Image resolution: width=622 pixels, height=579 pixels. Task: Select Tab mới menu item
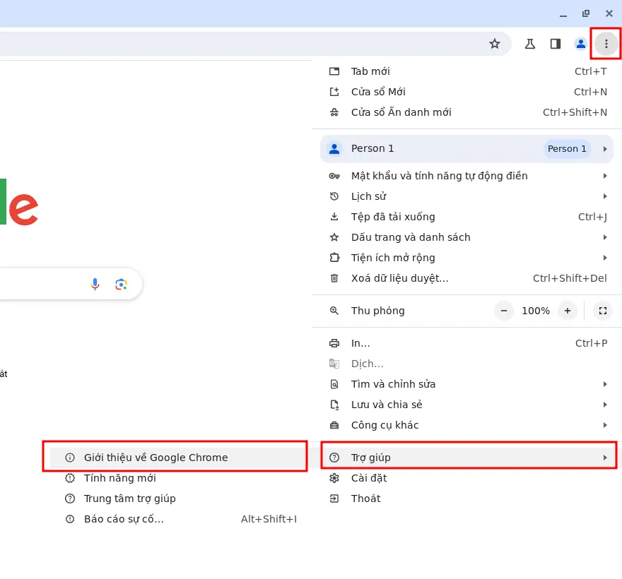(467, 71)
